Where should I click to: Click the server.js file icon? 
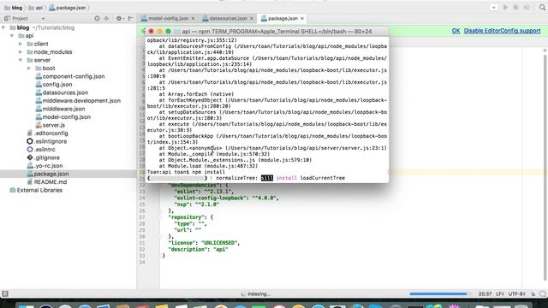(39, 125)
